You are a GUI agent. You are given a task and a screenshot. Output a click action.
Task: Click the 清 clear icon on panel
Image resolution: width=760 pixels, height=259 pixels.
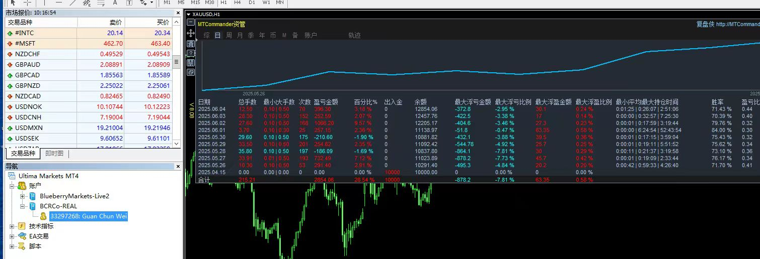tap(191, 44)
